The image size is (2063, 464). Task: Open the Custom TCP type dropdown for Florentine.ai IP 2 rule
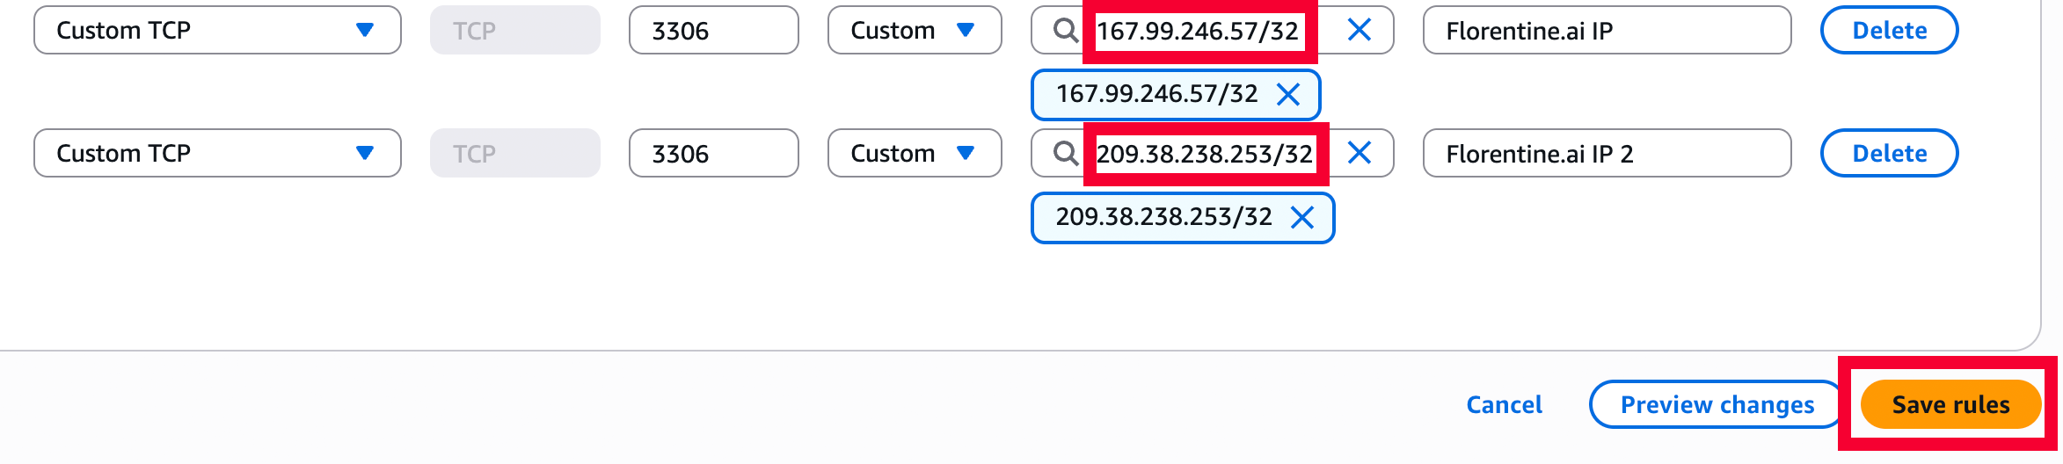[217, 154]
